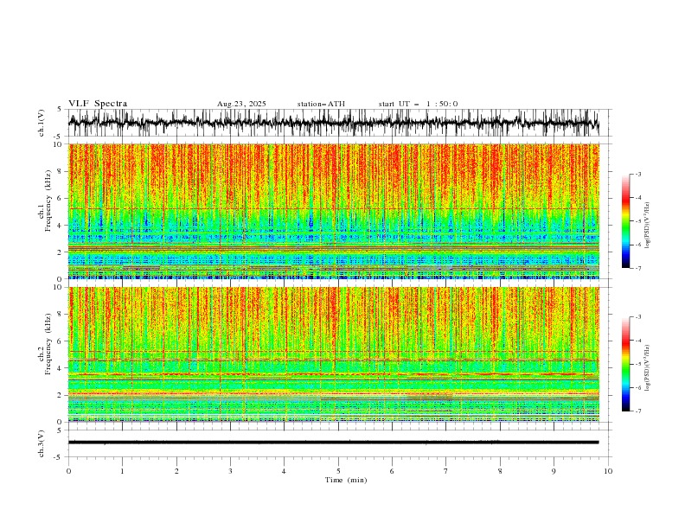Click the '-7' label on the lower colorbar
The height and width of the screenshot is (529, 685).
click(637, 411)
